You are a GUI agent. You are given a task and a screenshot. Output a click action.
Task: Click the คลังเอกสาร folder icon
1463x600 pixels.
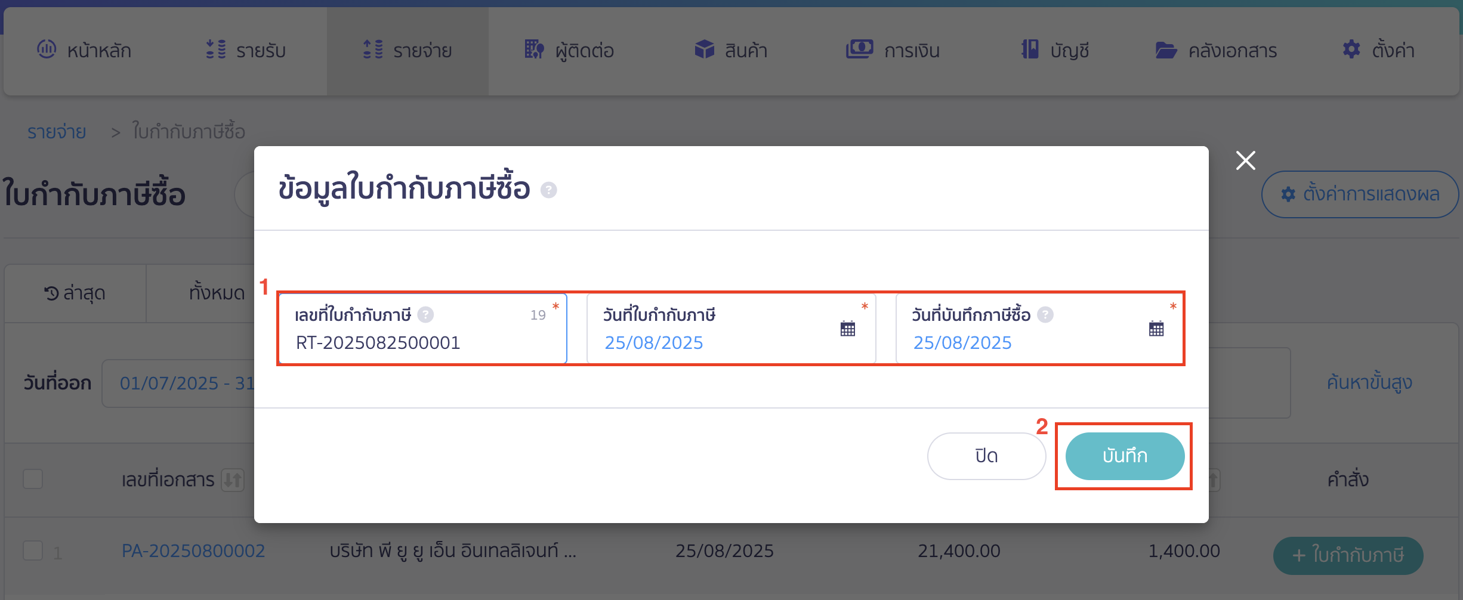1166,50
